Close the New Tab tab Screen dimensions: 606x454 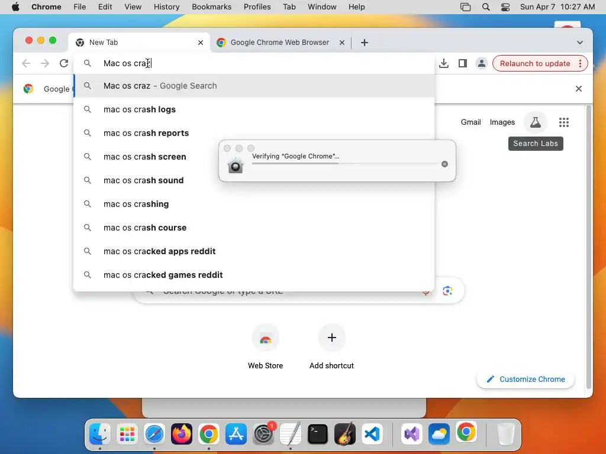[201, 43]
